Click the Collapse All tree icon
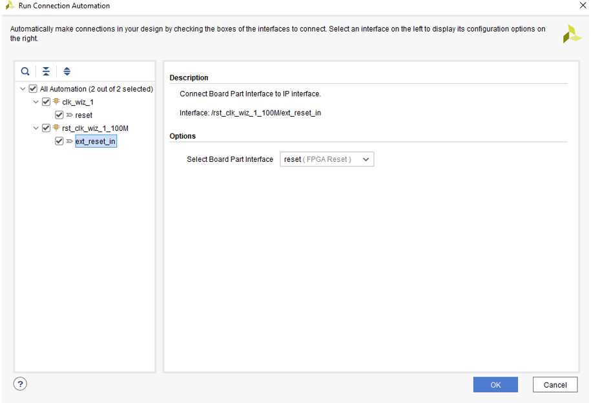Screen dimensions: 591x403 pos(46,72)
